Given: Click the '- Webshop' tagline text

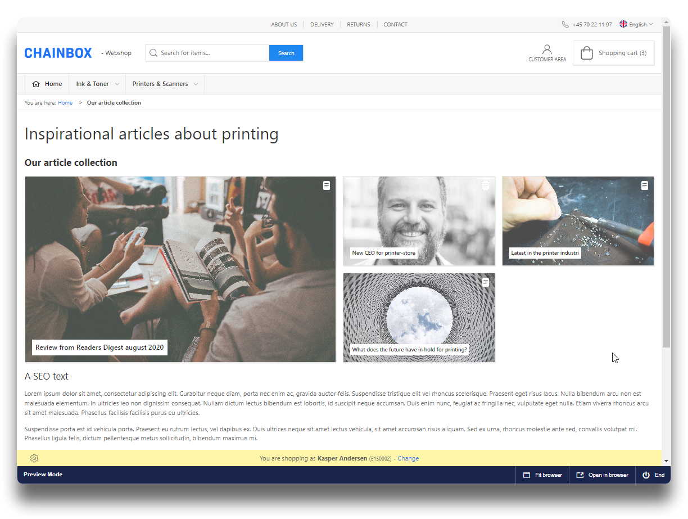Looking at the screenshot, I should coord(116,53).
